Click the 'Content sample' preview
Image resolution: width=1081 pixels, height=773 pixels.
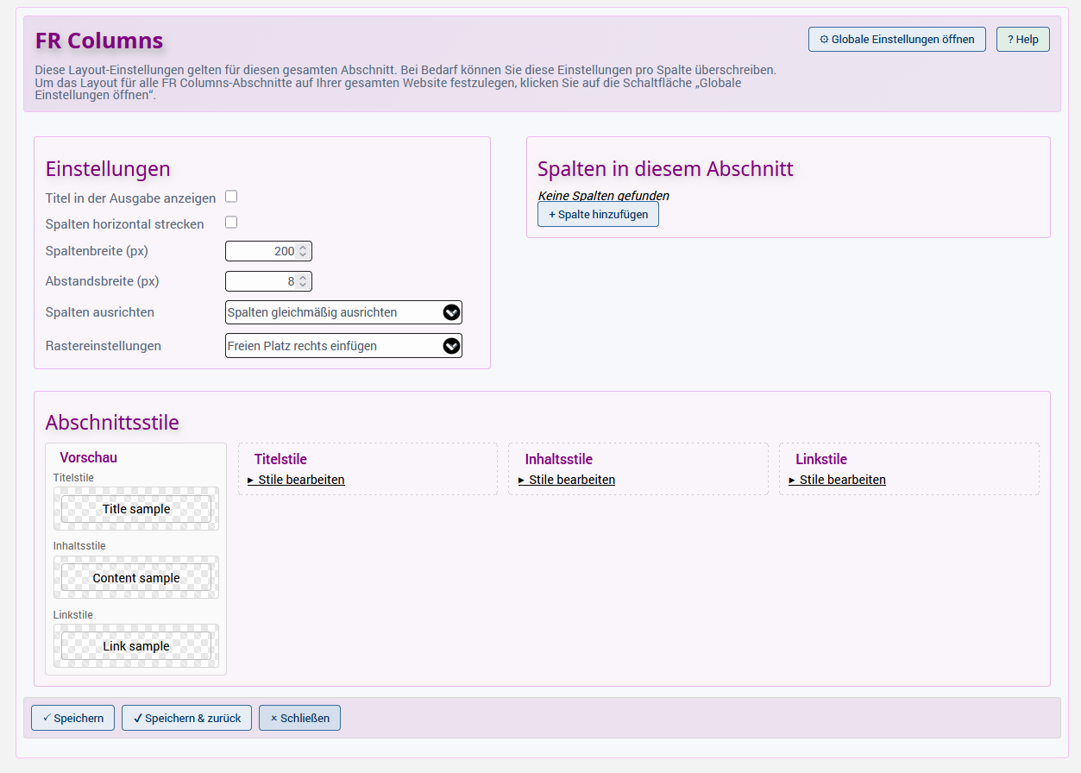pos(136,578)
